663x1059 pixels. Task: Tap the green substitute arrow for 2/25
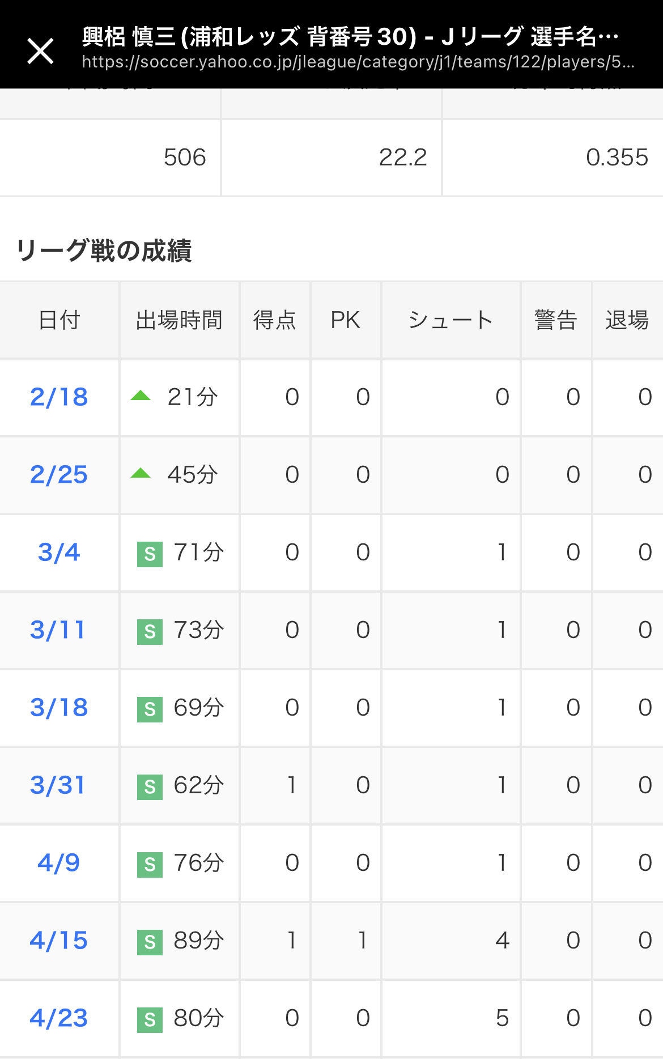click(141, 474)
